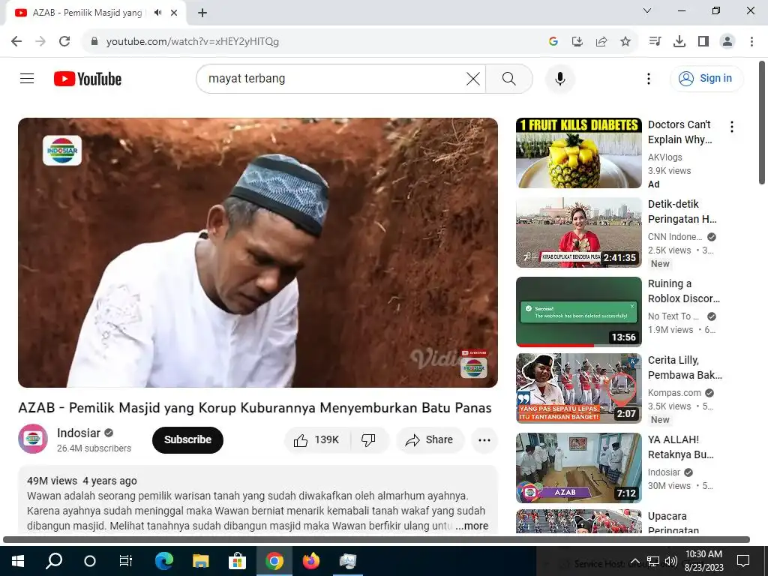This screenshot has width=768, height=576.
Task: Open the Indosiar channel name link
Action: 78,433
